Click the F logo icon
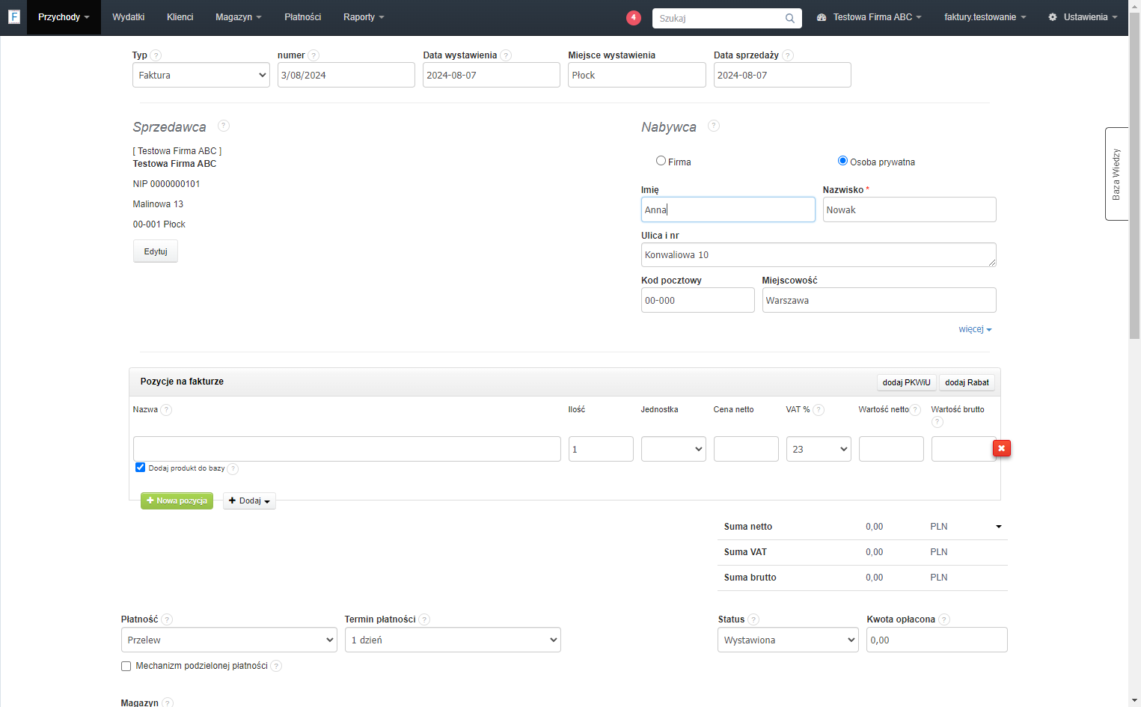 point(13,16)
